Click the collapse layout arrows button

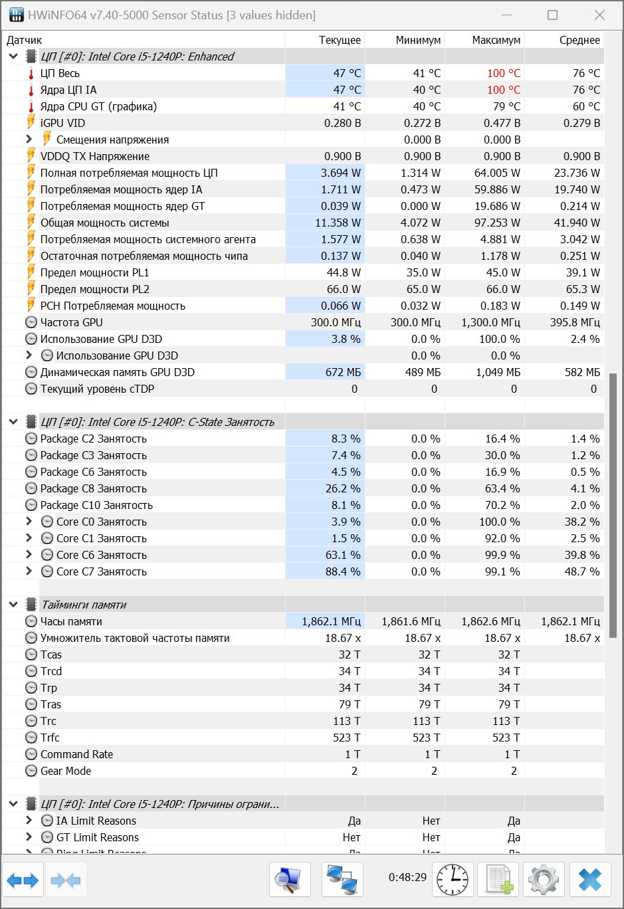point(65,880)
